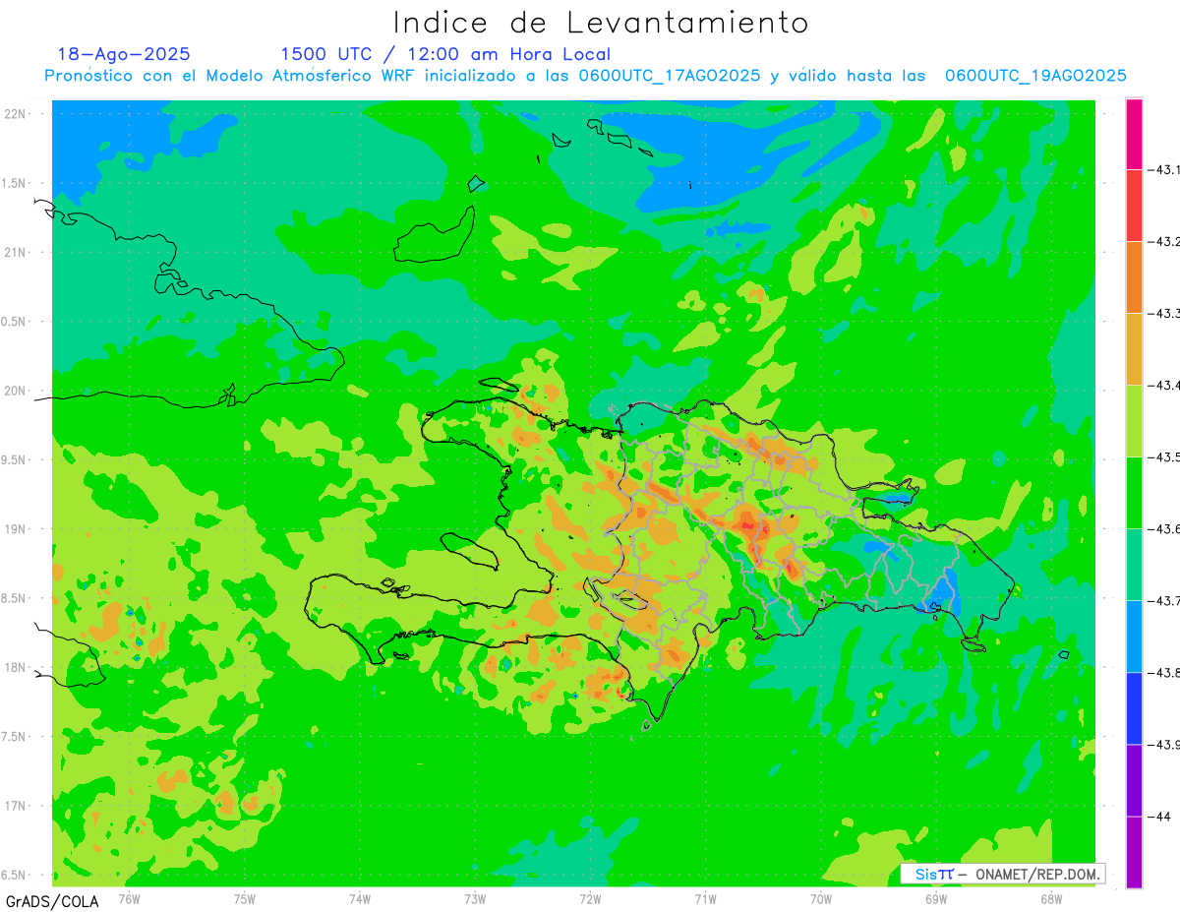Click the color scale label '-44'

1160,817
